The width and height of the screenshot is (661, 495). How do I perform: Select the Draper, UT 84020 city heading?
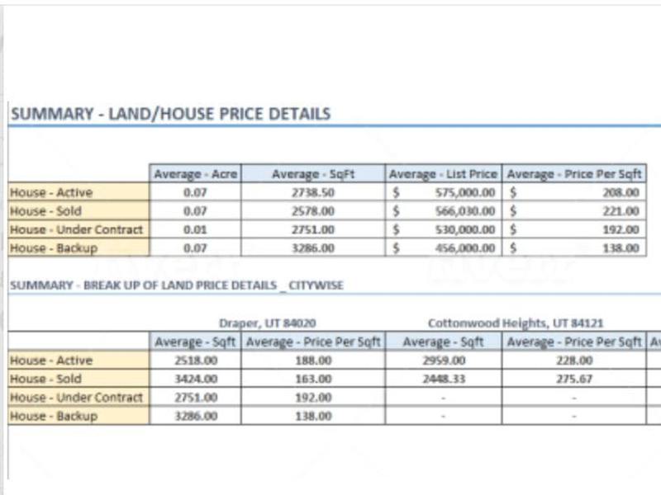[x=267, y=323]
